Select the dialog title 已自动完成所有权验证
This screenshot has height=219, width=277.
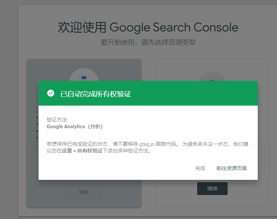tap(96, 94)
